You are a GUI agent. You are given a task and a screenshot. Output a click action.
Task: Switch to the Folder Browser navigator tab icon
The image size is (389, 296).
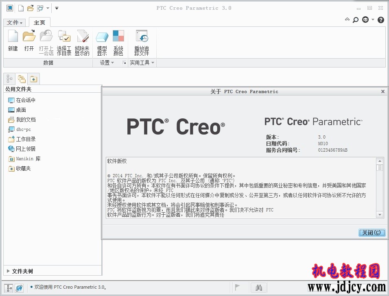(x=22, y=79)
